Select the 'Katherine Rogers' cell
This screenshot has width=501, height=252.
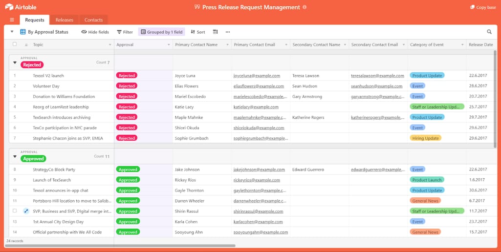[320, 118]
